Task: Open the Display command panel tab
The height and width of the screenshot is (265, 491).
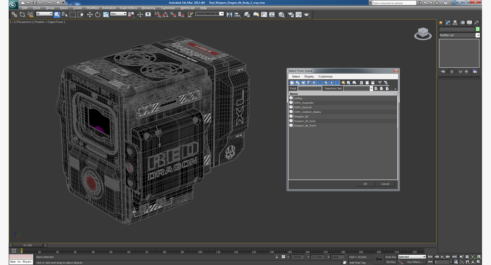Action: [469, 23]
